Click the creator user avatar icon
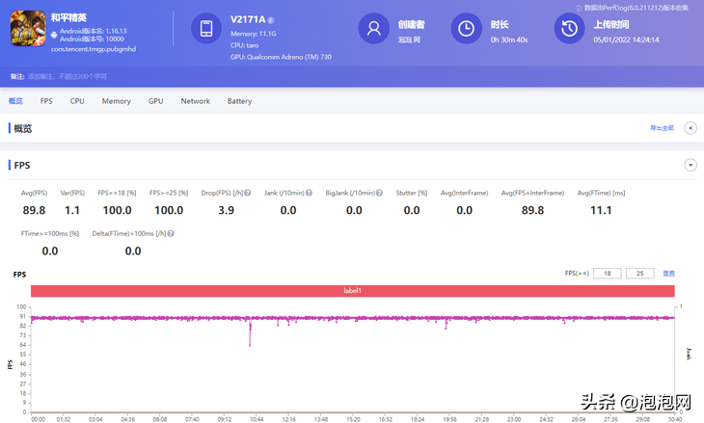 pos(373,29)
